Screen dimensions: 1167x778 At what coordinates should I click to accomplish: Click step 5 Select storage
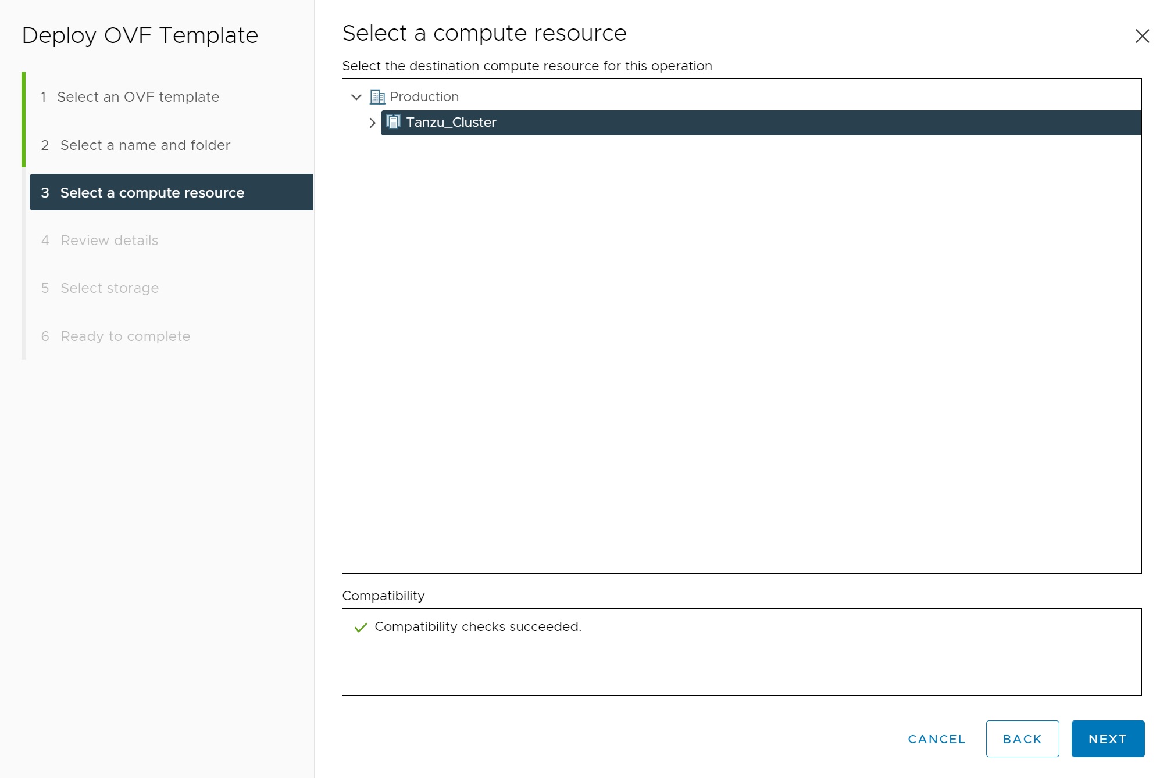[x=109, y=288]
